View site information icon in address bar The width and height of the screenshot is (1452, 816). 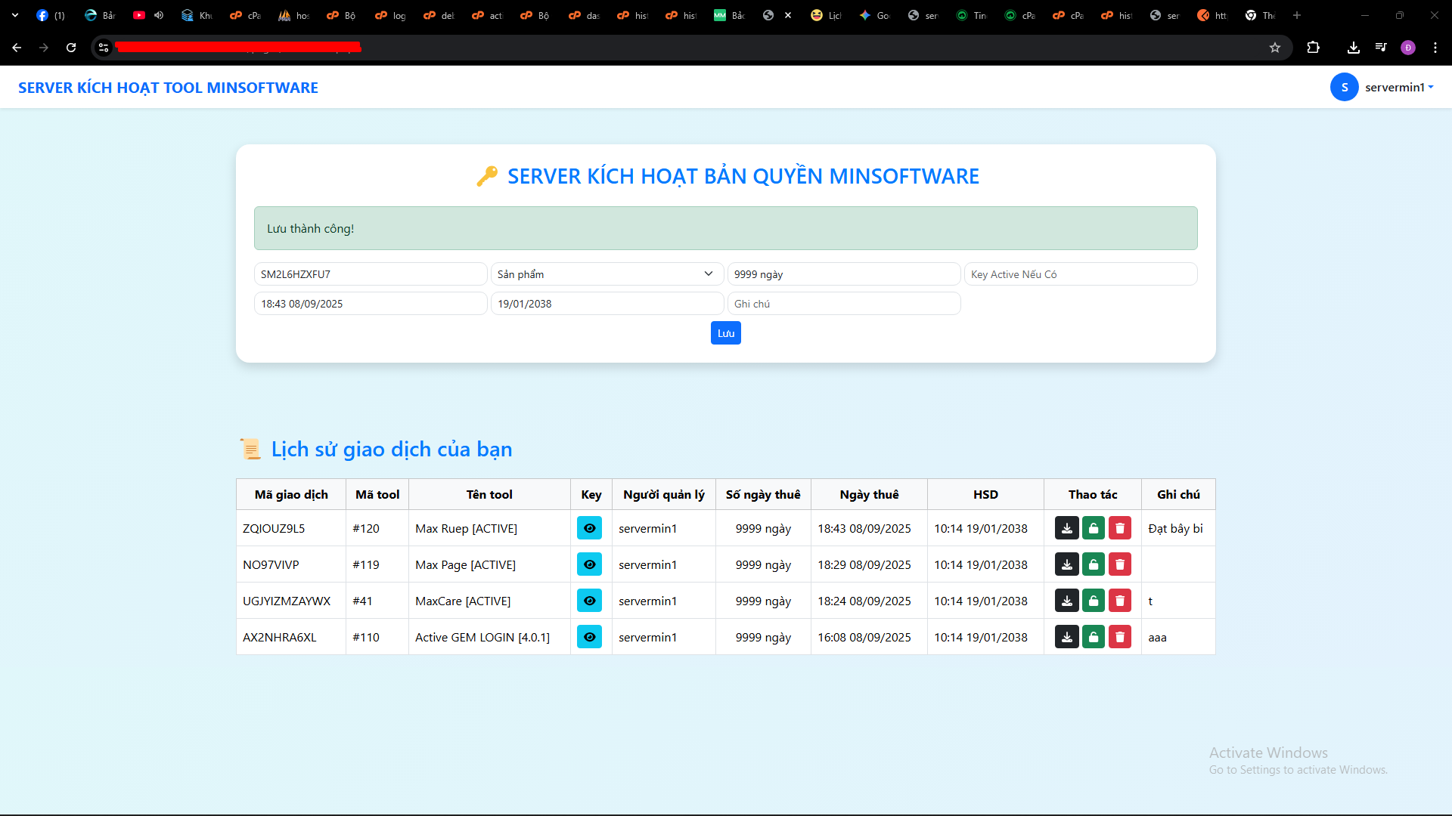click(104, 48)
